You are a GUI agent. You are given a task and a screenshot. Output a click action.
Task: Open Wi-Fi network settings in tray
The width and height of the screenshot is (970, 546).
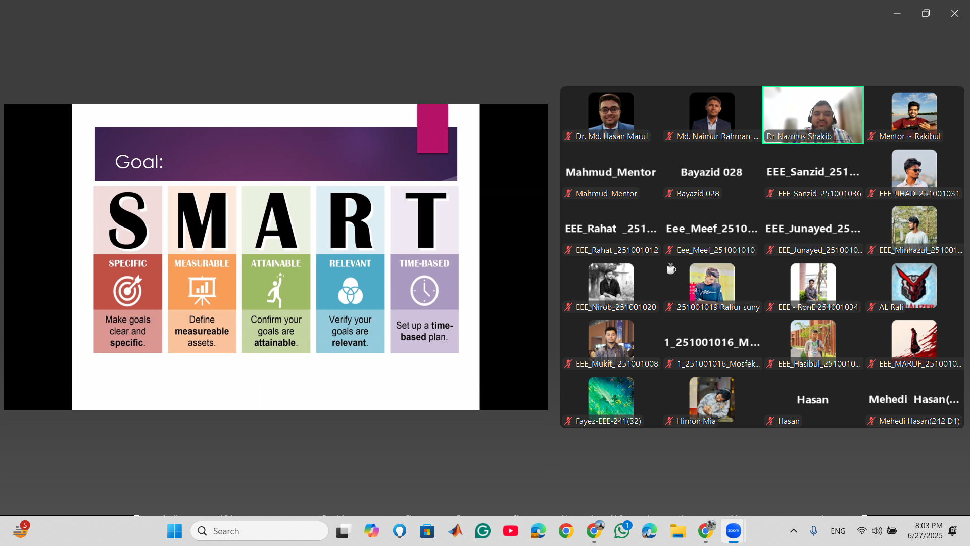pos(861,531)
